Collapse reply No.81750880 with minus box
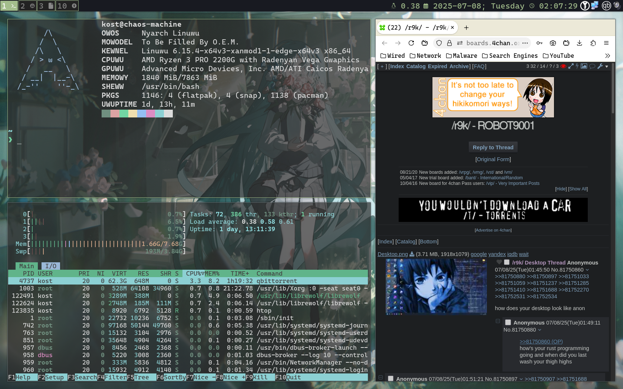 pyautogui.click(x=498, y=321)
